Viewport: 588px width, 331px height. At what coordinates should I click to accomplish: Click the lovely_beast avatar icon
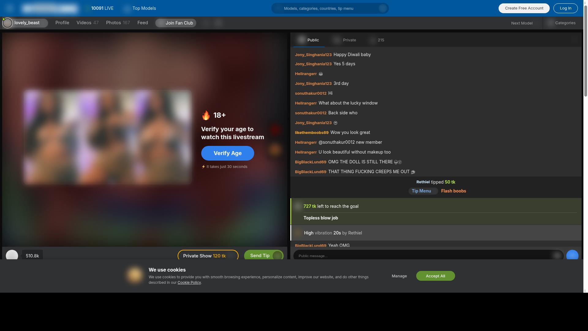click(x=7, y=23)
